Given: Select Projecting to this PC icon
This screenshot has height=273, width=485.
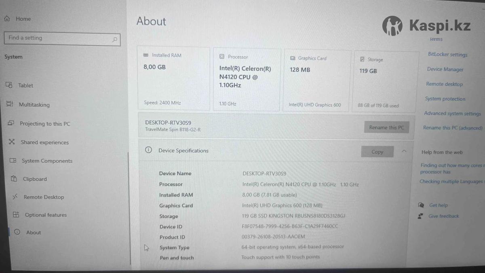Looking at the screenshot, I should (x=11, y=123).
